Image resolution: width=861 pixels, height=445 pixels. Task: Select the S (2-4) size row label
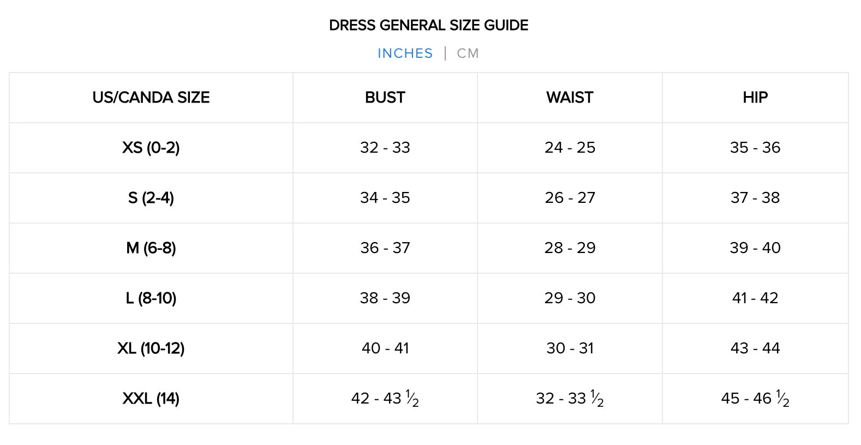[151, 198]
